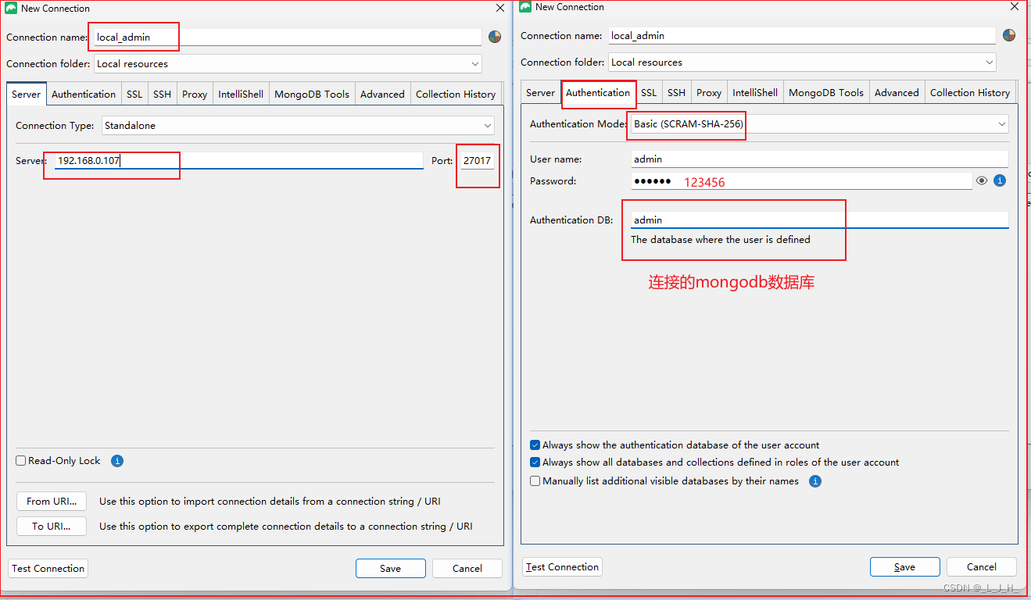Close the left New Connection dialog
Viewport: 1031px width, 600px height.
[x=500, y=8]
